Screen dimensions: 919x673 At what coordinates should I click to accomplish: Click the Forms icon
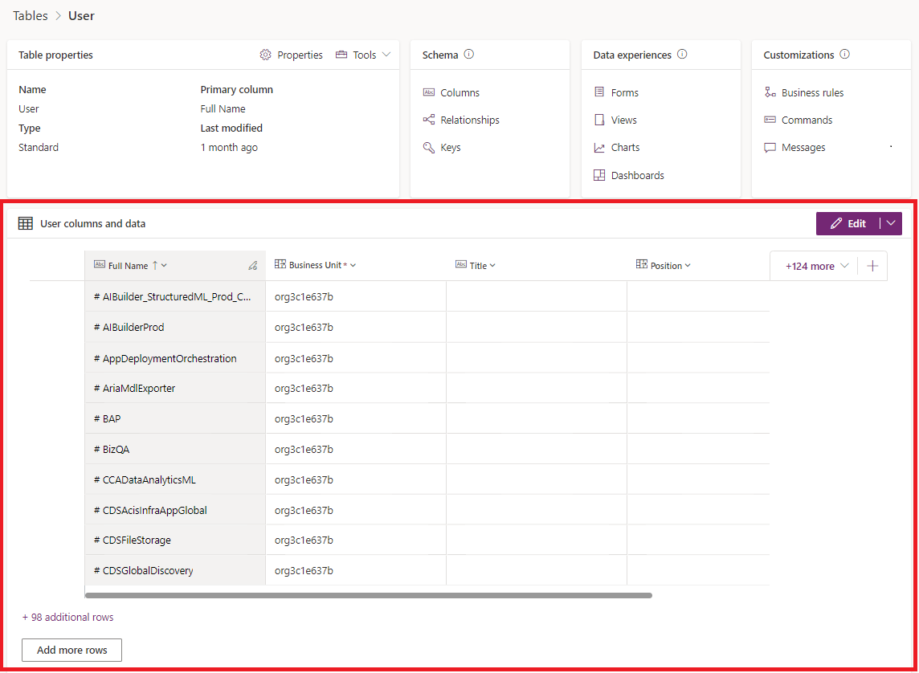(599, 92)
